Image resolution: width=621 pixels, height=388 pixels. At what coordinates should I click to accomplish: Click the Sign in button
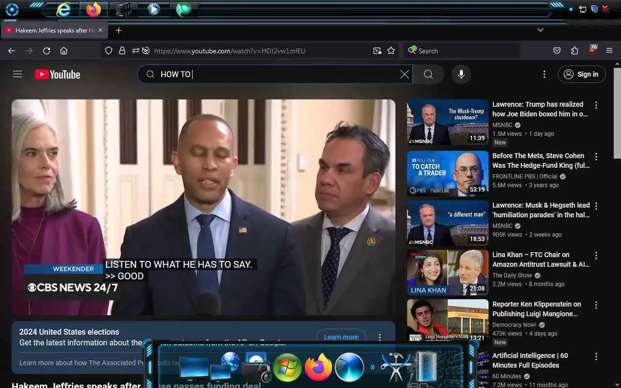pos(582,74)
